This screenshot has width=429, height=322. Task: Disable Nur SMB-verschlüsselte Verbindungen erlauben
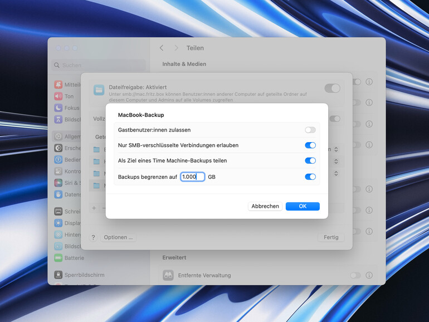point(310,145)
